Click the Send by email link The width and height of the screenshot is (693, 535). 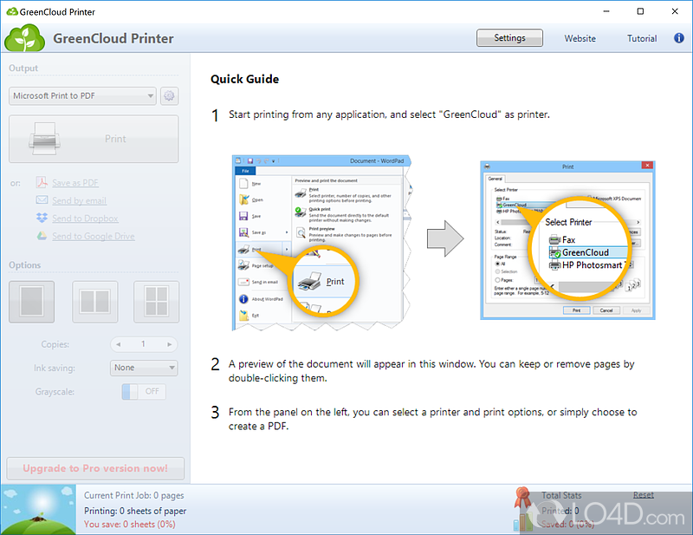click(x=79, y=201)
